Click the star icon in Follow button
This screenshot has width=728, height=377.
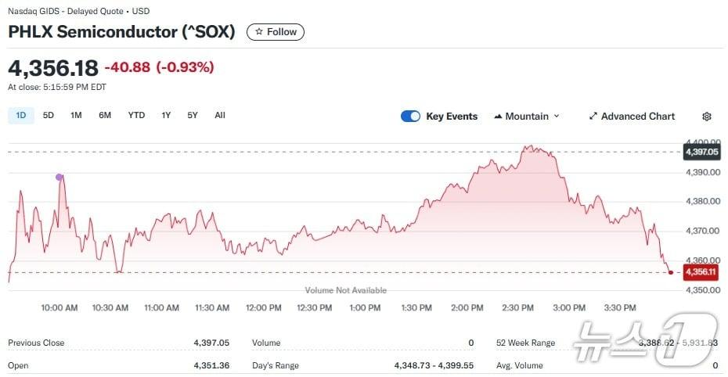(x=259, y=32)
